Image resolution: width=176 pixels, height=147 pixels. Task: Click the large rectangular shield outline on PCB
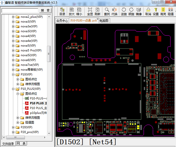(101, 91)
